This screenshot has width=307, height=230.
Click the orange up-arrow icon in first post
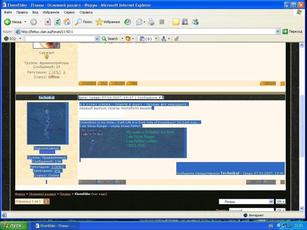click(x=282, y=84)
